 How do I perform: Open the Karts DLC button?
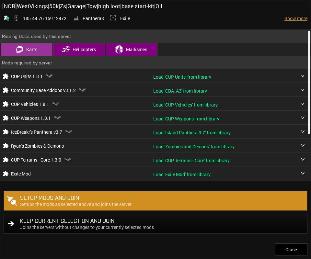(x=27, y=50)
